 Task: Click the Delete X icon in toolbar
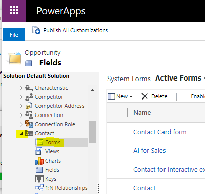[145, 96]
